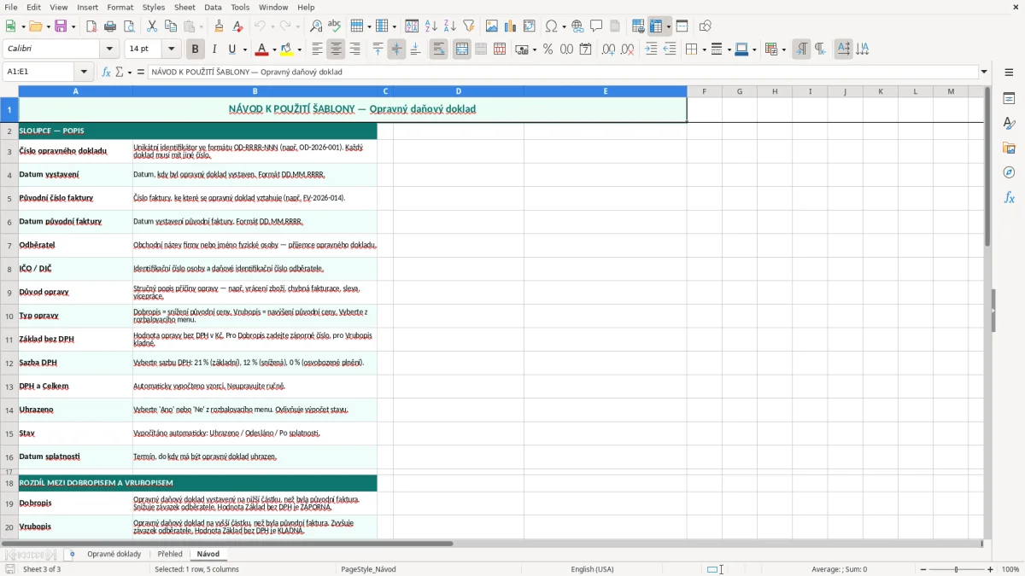Copy the selection to clipboard
The width and height of the screenshot is (1025, 576).
pos(171,26)
